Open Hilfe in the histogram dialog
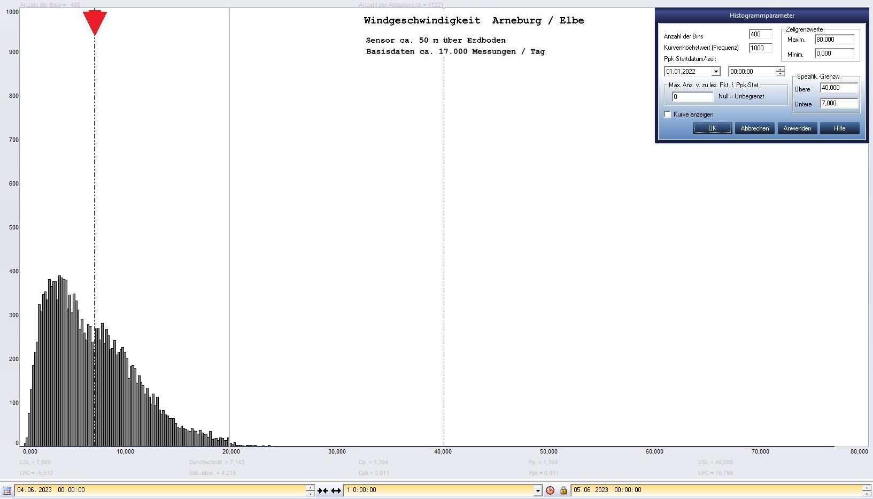 pos(839,128)
